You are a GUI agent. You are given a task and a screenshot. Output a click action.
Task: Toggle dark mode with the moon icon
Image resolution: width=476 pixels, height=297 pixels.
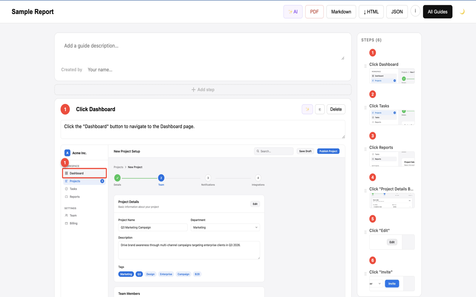[x=462, y=12]
